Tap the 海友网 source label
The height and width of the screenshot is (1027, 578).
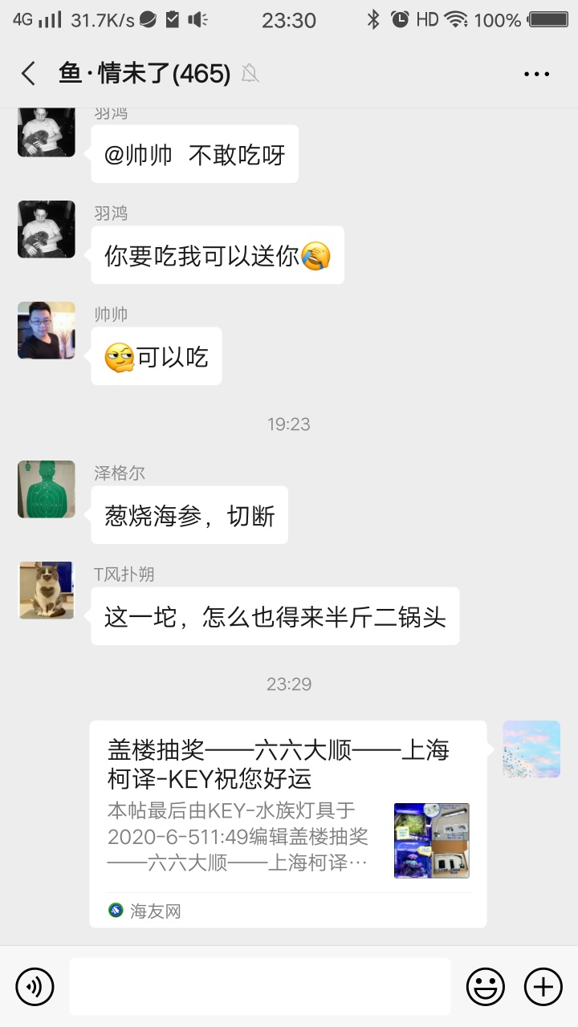pos(145,911)
